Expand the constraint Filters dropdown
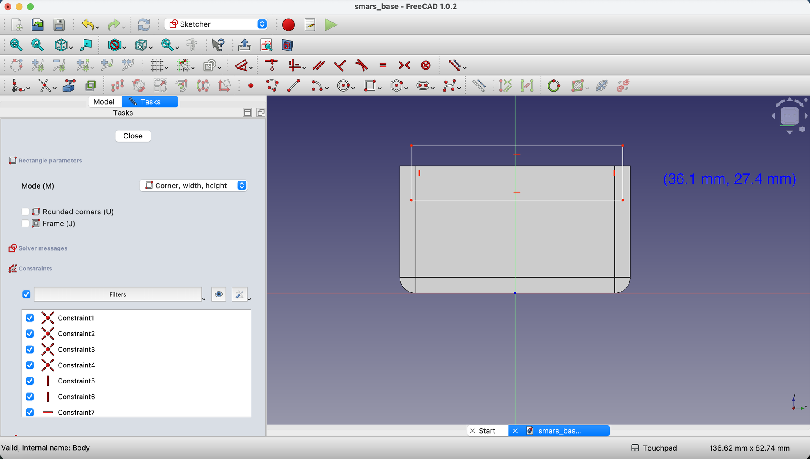Screen dimensions: 810x459 [x=204, y=299]
